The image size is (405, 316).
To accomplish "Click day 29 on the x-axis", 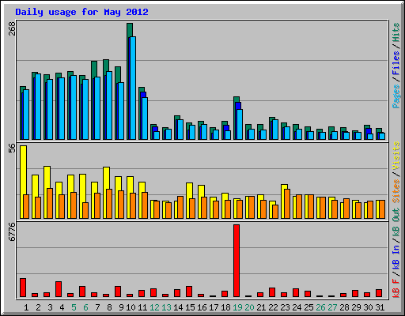I will pyautogui.click(x=356, y=307).
